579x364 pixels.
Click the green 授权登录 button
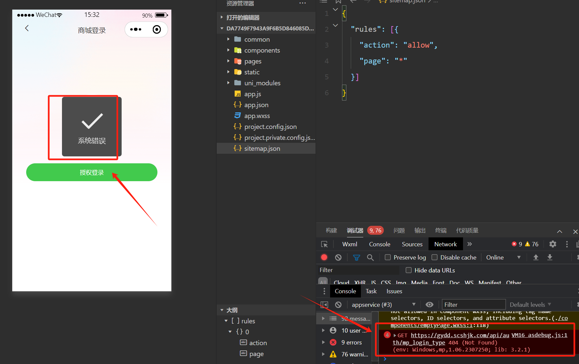coord(92,172)
